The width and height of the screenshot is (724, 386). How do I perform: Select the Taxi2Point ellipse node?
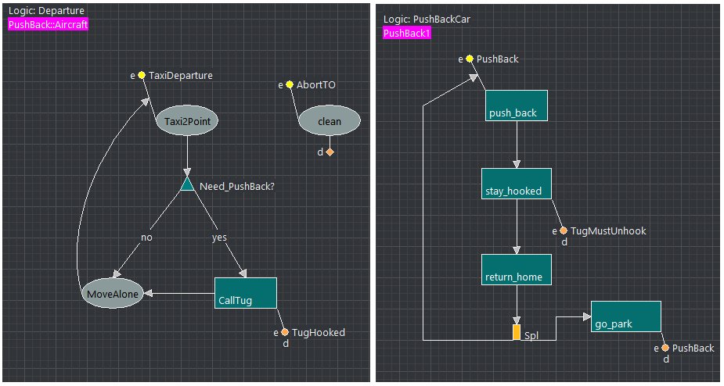click(187, 122)
